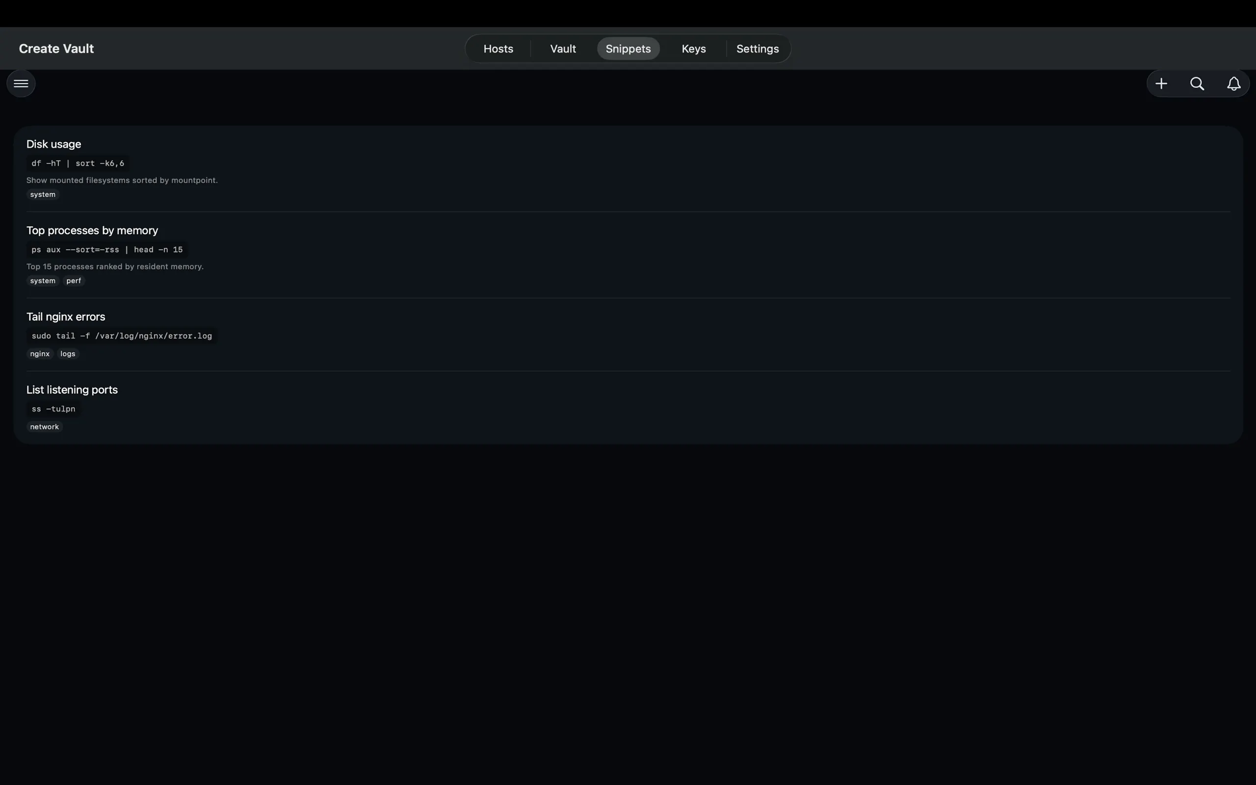Select the Snippets tab
The image size is (1256, 785).
[628, 49]
